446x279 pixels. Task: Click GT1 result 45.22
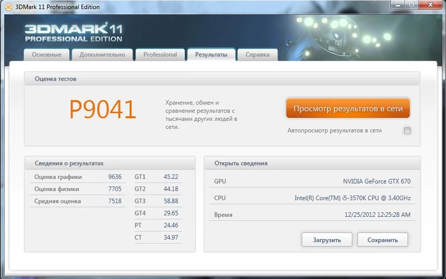point(171,177)
